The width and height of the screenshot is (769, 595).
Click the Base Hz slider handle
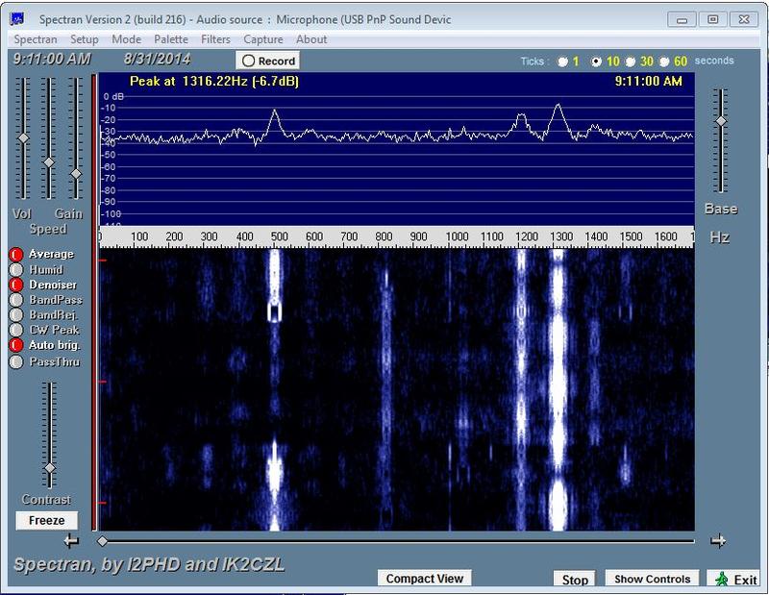[x=720, y=121]
